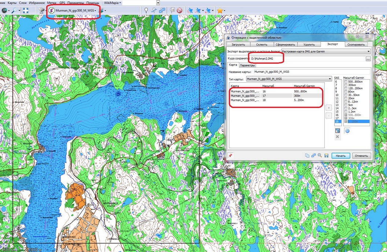
Task: Open the Murman_N_ggc500_M_WGS map selector in toolbar
Action: click(75, 11)
